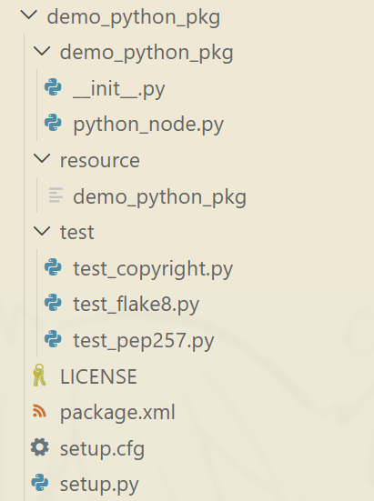Screen dimensions: 374x501
Task: Collapse the test folder chevron
Action: (x=42, y=231)
